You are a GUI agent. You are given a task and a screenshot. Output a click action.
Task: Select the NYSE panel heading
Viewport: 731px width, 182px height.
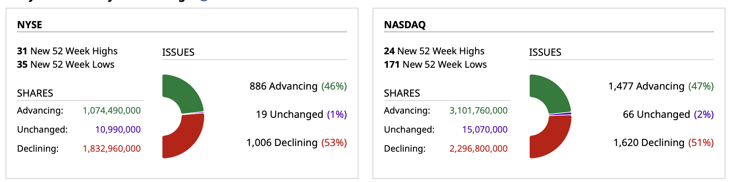pos(30,25)
